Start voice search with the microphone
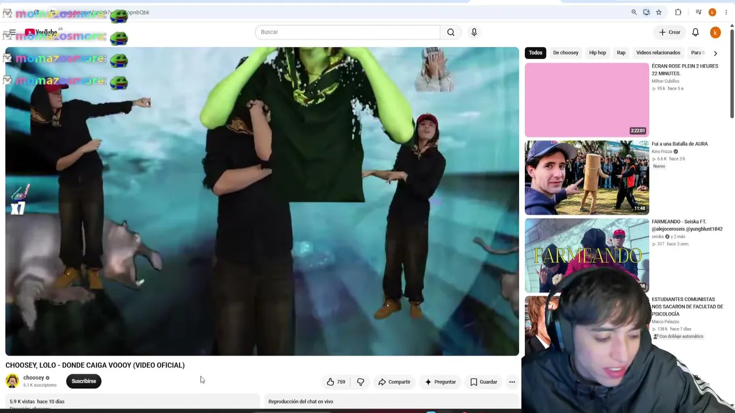The width and height of the screenshot is (735, 413). pos(474,32)
